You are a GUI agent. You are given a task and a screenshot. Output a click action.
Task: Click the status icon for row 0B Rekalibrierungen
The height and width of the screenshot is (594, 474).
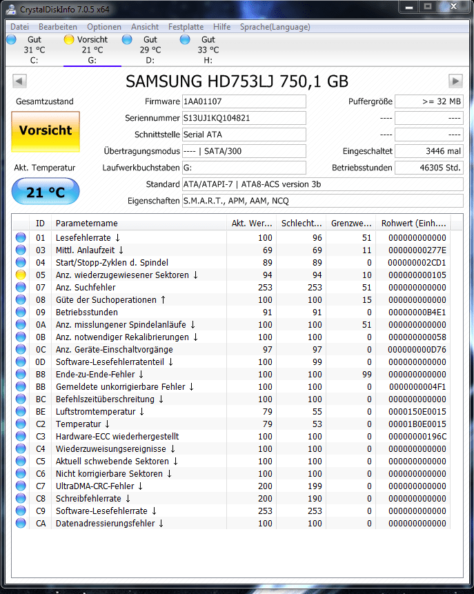[21, 337]
